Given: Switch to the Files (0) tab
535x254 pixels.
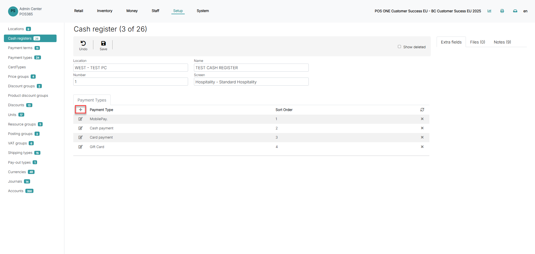Looking at the screenshot, I should (x=478, y=42).
